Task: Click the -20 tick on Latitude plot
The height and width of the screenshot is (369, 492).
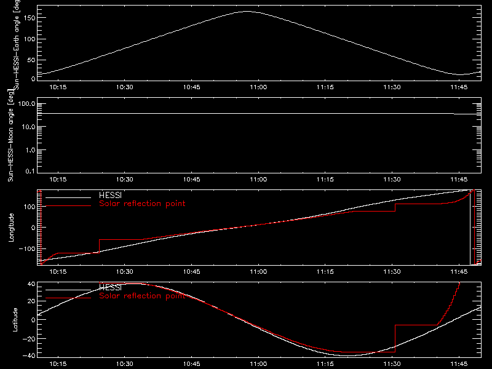Action: (x=29, y=339)
